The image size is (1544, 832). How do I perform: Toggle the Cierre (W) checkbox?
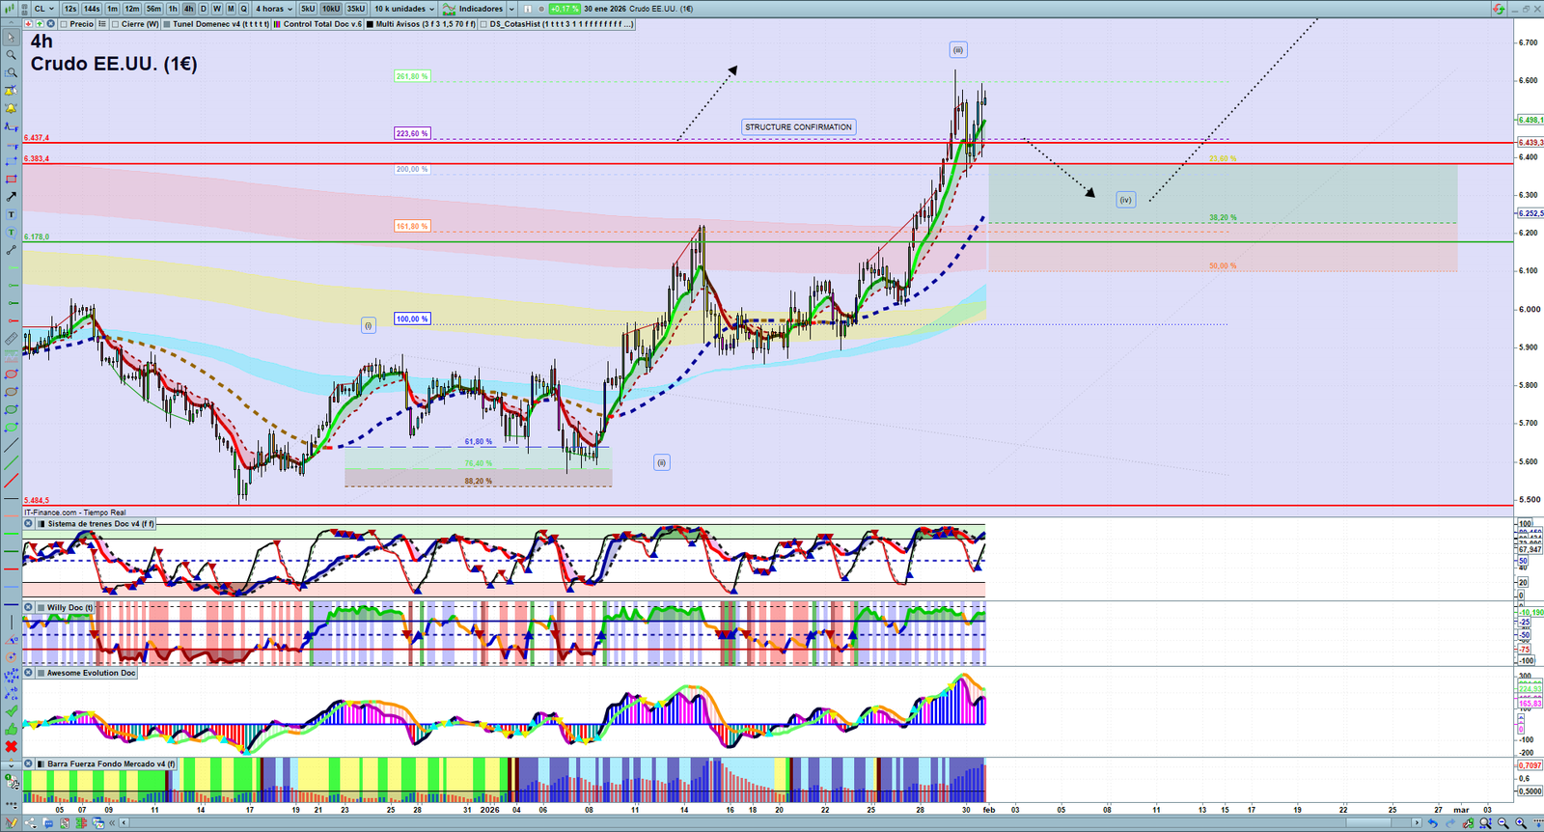[116, 24]
